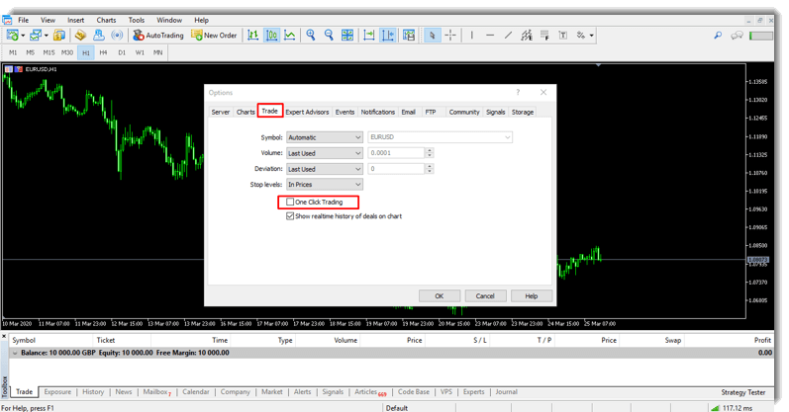Enable the One Click Trading checkbox
The width and height of the screenshot is (789, 412).
[x=290, y=203]
